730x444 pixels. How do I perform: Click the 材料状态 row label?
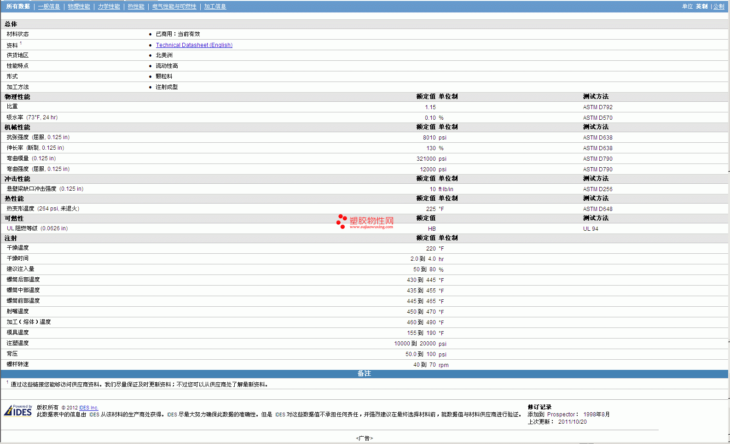click(x=17, y=34)
